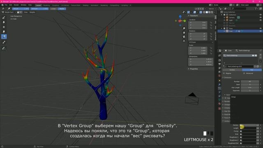Screen dimensions: 263x148
Task: Open the View Layer properties tab icon
Action: click(219, 68)
